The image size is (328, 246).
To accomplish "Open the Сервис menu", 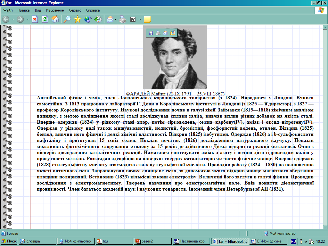I will (75, 10).
